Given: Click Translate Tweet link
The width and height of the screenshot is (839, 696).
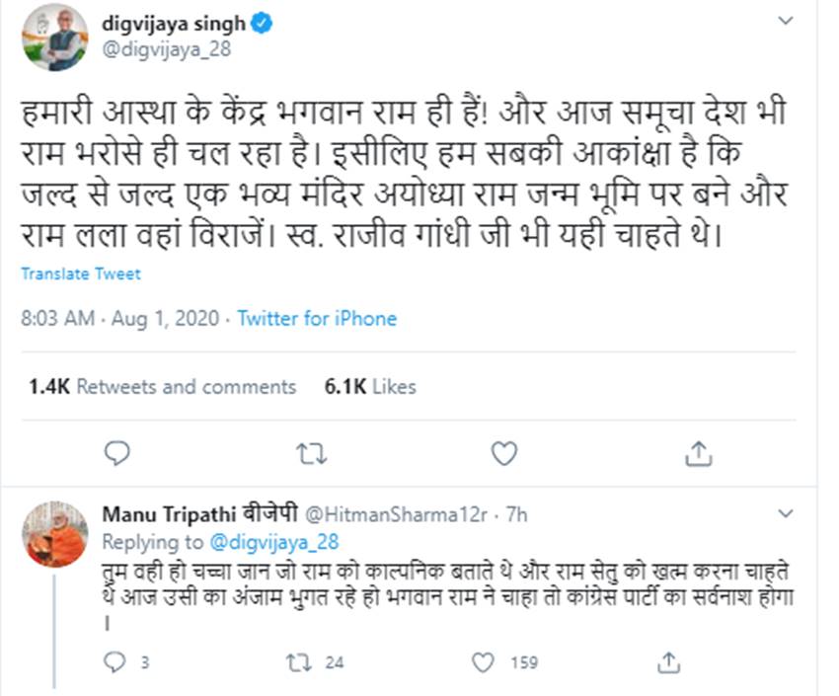Looking at the screenshot, I should (x=81, y=273).
